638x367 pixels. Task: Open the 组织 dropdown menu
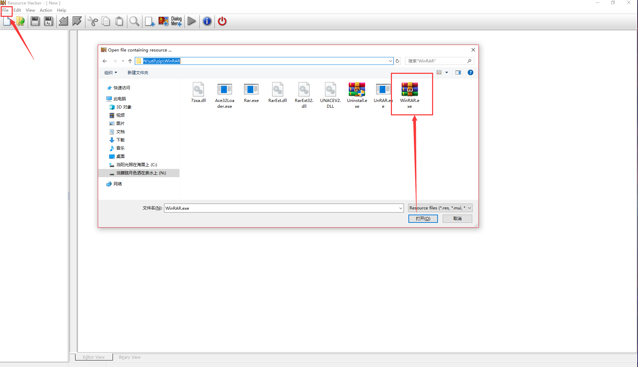click(111, 73)
